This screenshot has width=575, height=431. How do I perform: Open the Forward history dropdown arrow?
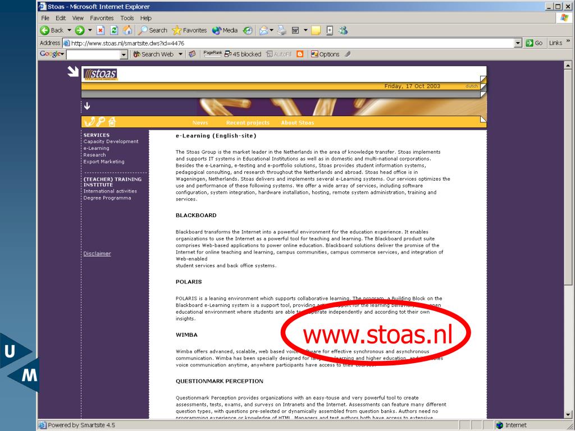click(x=89, y=30)
